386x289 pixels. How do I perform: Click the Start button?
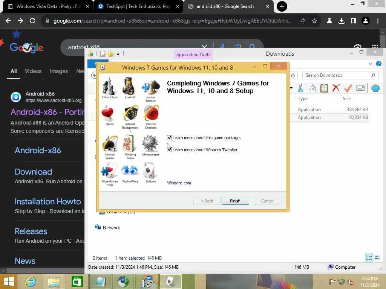pos(9,281)
